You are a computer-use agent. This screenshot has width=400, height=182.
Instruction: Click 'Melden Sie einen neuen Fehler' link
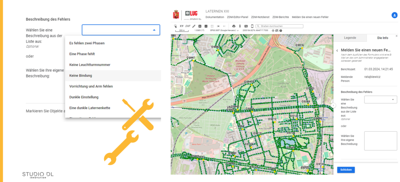point(310,17)
